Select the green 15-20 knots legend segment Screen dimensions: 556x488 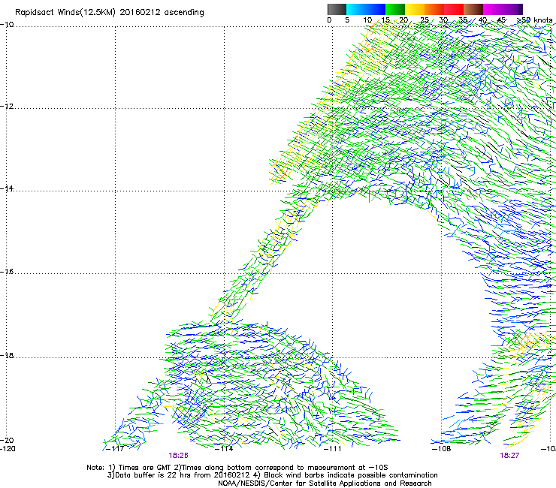[x=395, y=9]
